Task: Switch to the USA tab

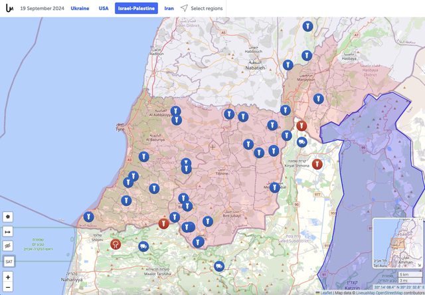Action: coord(104,9)
